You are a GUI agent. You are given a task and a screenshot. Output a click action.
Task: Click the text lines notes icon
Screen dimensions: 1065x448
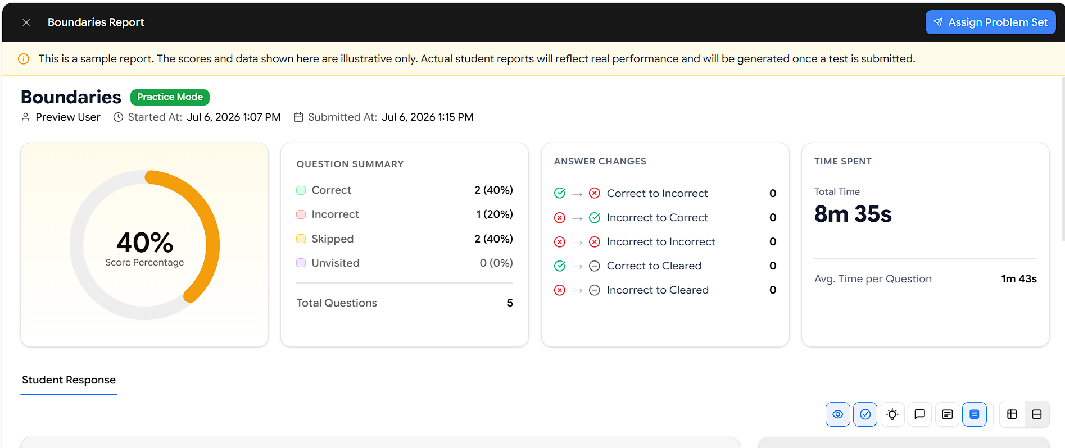947,414
